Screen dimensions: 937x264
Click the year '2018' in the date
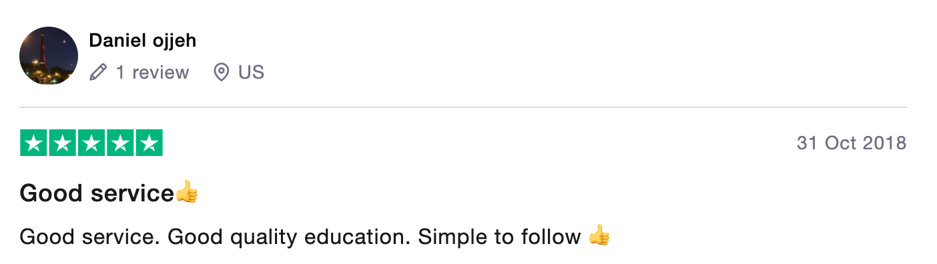(x=883, y=143)
